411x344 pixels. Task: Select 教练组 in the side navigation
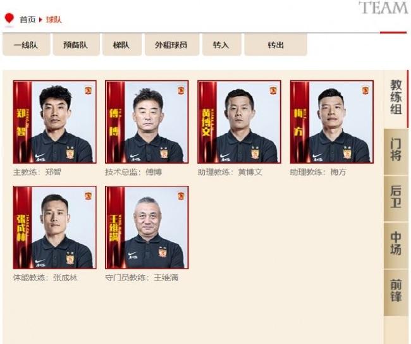[x=396, y=97]
